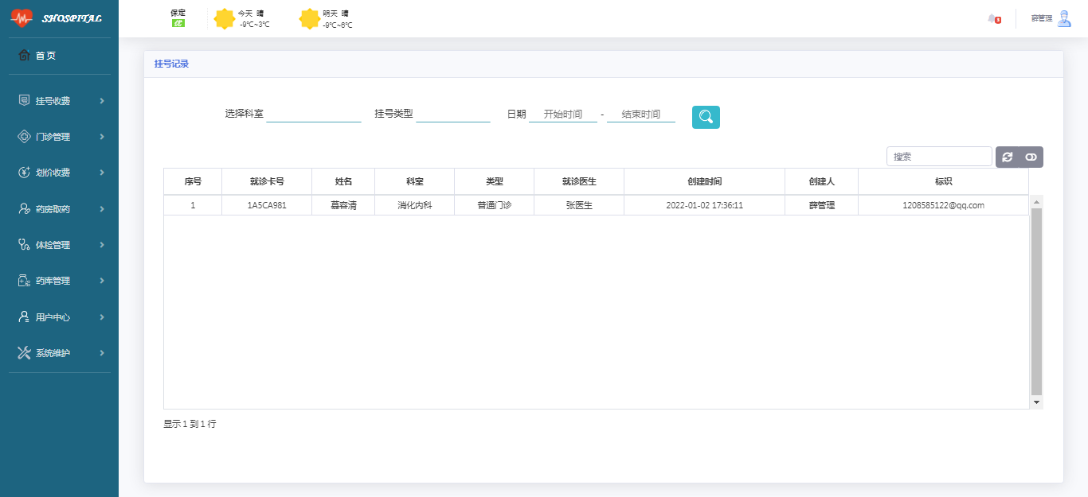Click the 开始时间 start date field
The image size is (1088, 497).
tap(562, 115)
